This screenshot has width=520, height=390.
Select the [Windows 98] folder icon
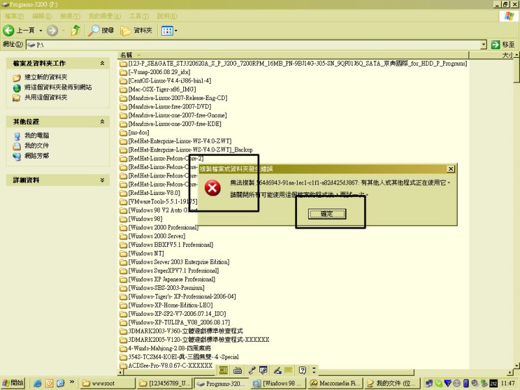coord(123,219)
